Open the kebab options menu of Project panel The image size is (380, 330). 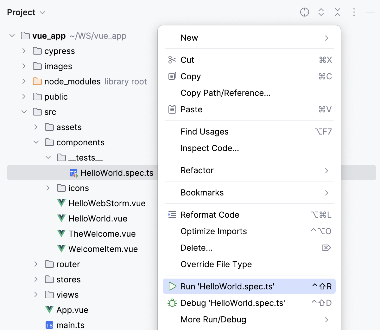[354, 12]
